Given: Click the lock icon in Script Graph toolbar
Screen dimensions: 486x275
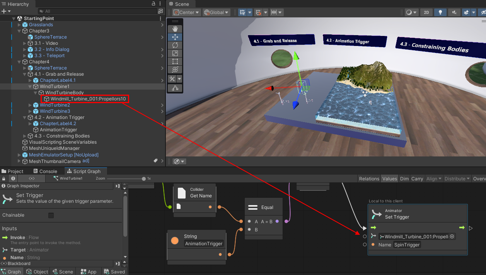Looking at the screenshot, I should pos(3,178).
